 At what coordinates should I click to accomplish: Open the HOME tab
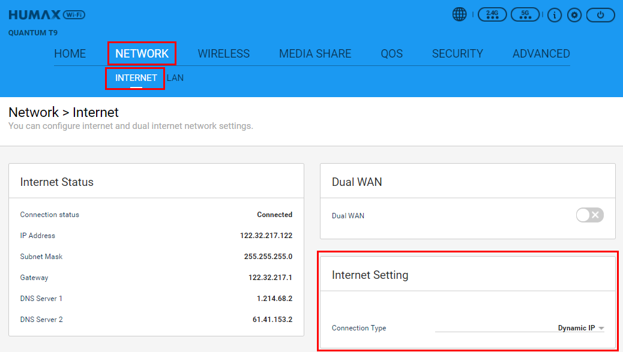(x=70, y=53)
